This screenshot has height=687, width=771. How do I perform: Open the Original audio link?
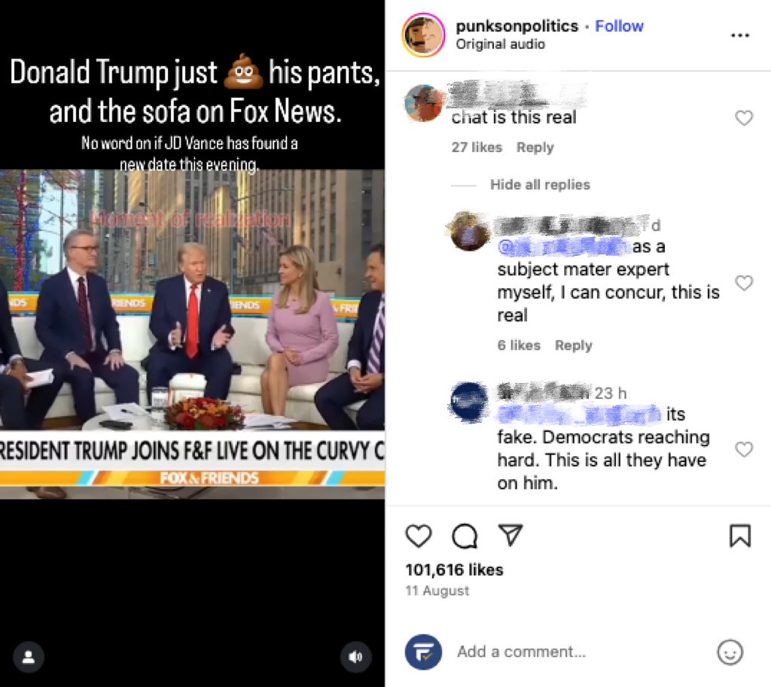(x=500, y=44)
